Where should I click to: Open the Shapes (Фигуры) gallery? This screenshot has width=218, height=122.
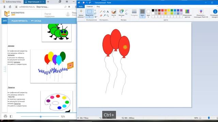click(121, 13)
